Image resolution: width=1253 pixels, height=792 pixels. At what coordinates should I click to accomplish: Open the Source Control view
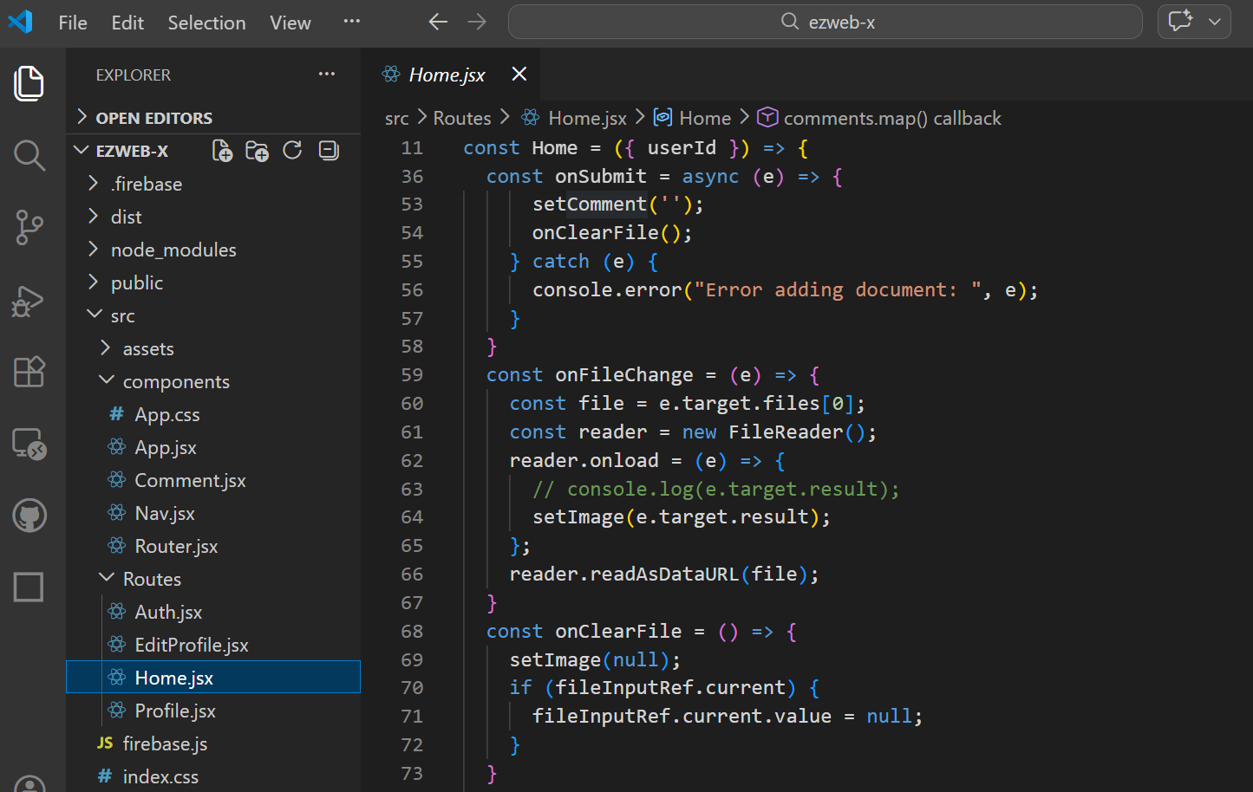pos(29,227)
